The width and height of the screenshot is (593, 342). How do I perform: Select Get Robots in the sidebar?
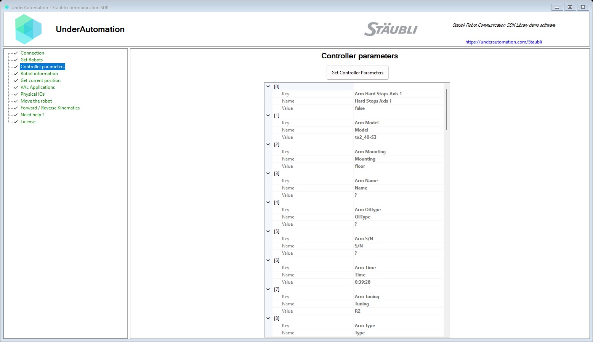pyautogui.click(x=32, y=59)
